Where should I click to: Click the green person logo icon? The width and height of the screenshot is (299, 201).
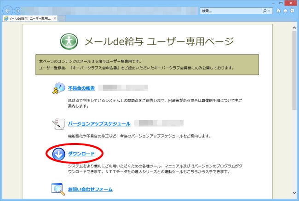coord(69,41)
